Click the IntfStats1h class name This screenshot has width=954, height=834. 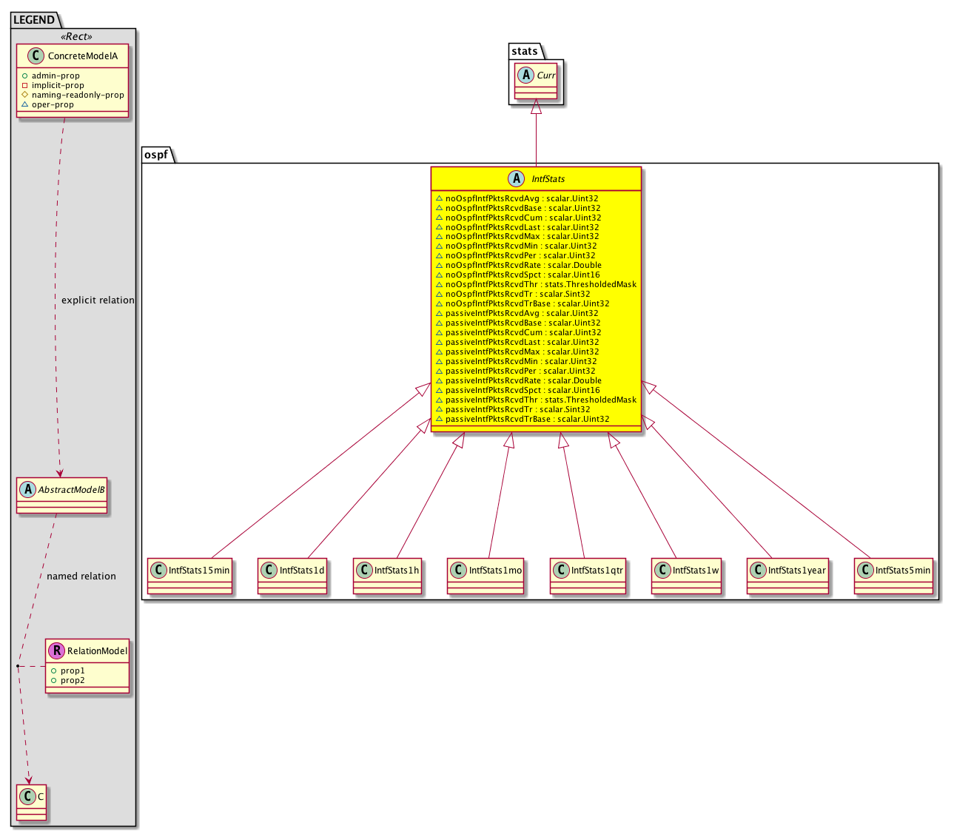tap(397, 570)
